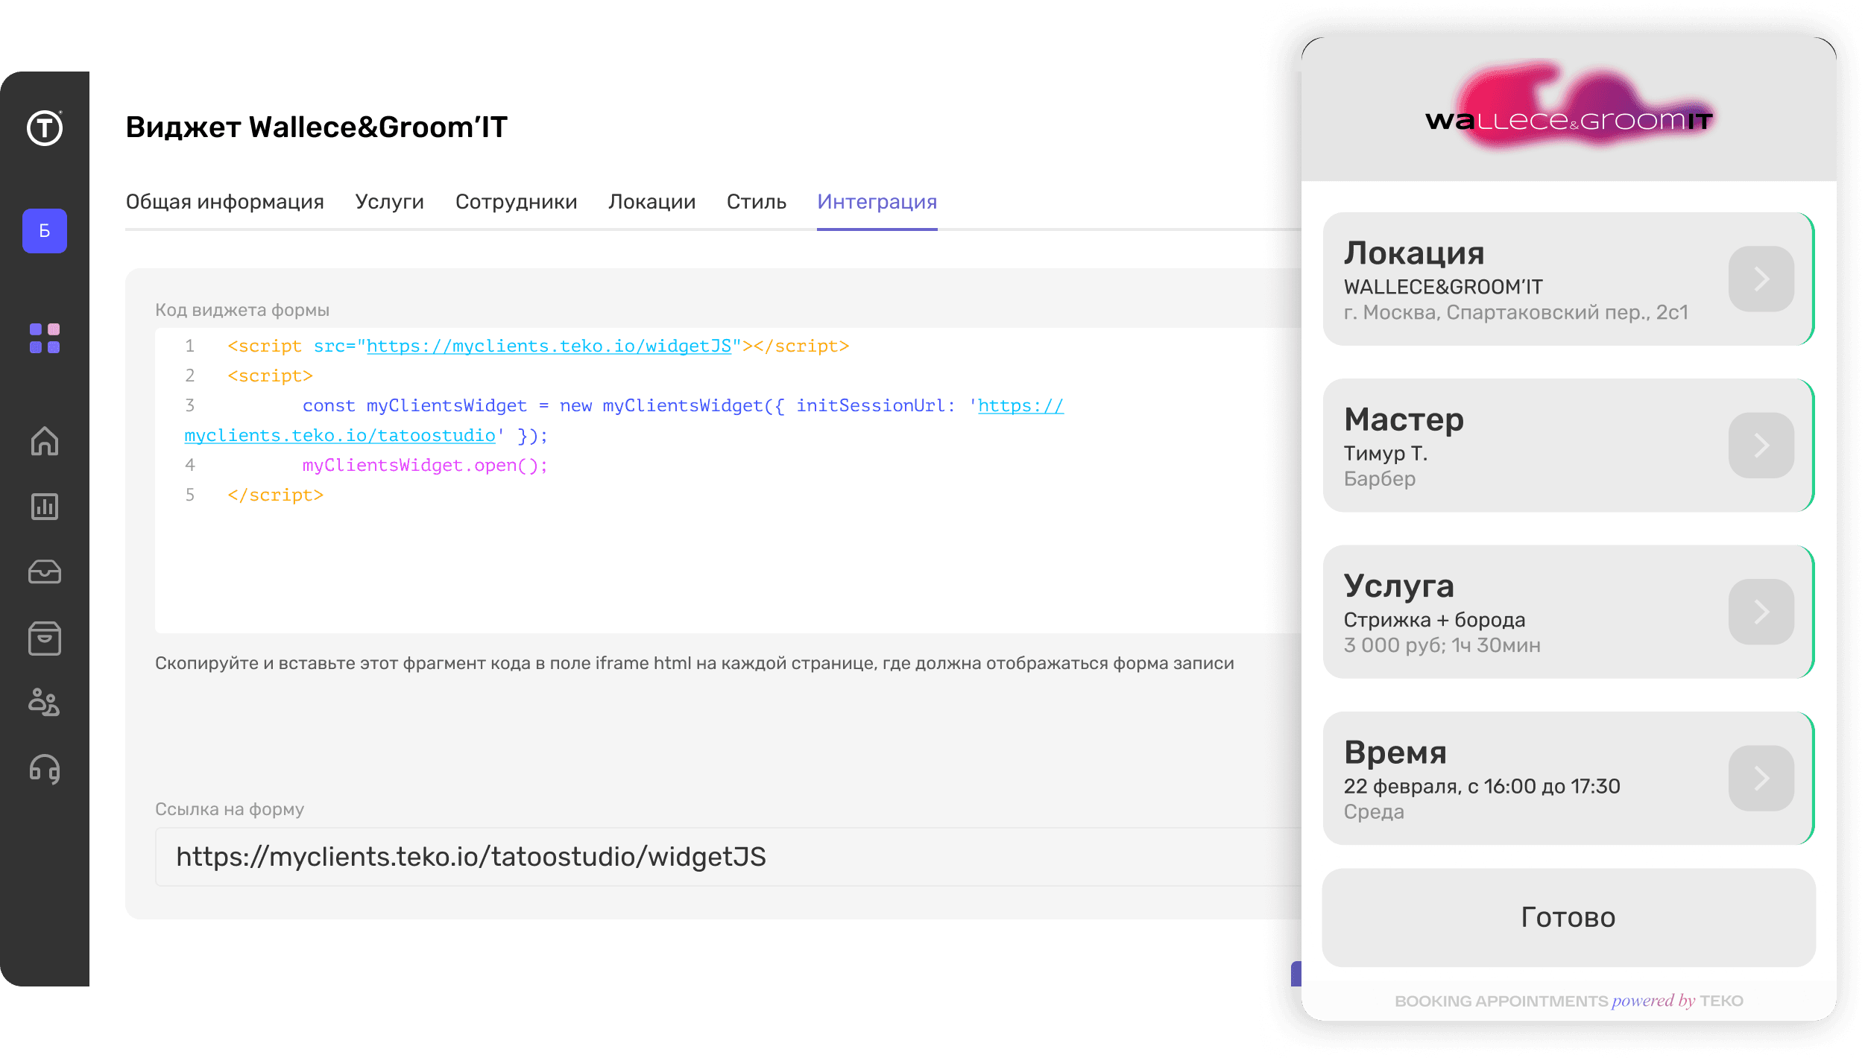The image size is (1868, 1058).
Task: Click the closing </script> tag on line 5
Action: coord(276,495)
